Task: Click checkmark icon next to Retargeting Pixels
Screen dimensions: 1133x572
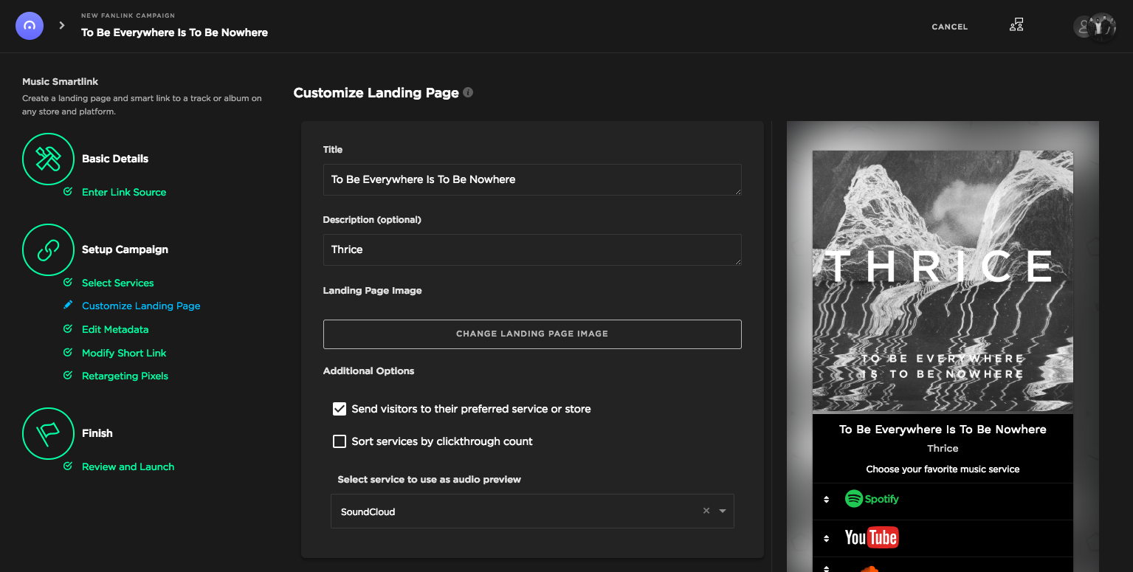Action: point(68,376)
